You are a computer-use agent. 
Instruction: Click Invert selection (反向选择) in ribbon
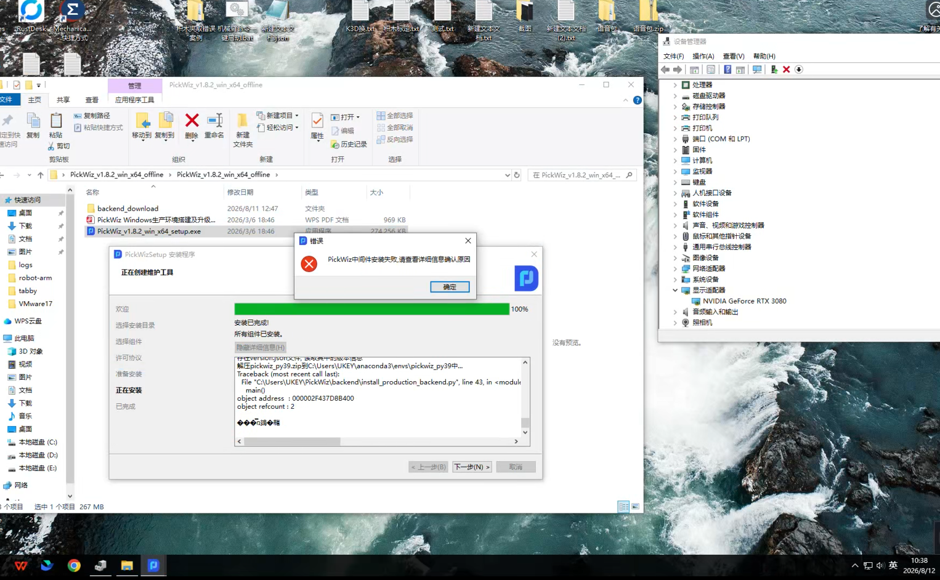(x=395, y=139)
